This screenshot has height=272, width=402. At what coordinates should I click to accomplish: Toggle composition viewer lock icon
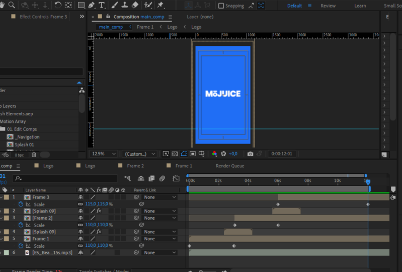pos(108,16)
